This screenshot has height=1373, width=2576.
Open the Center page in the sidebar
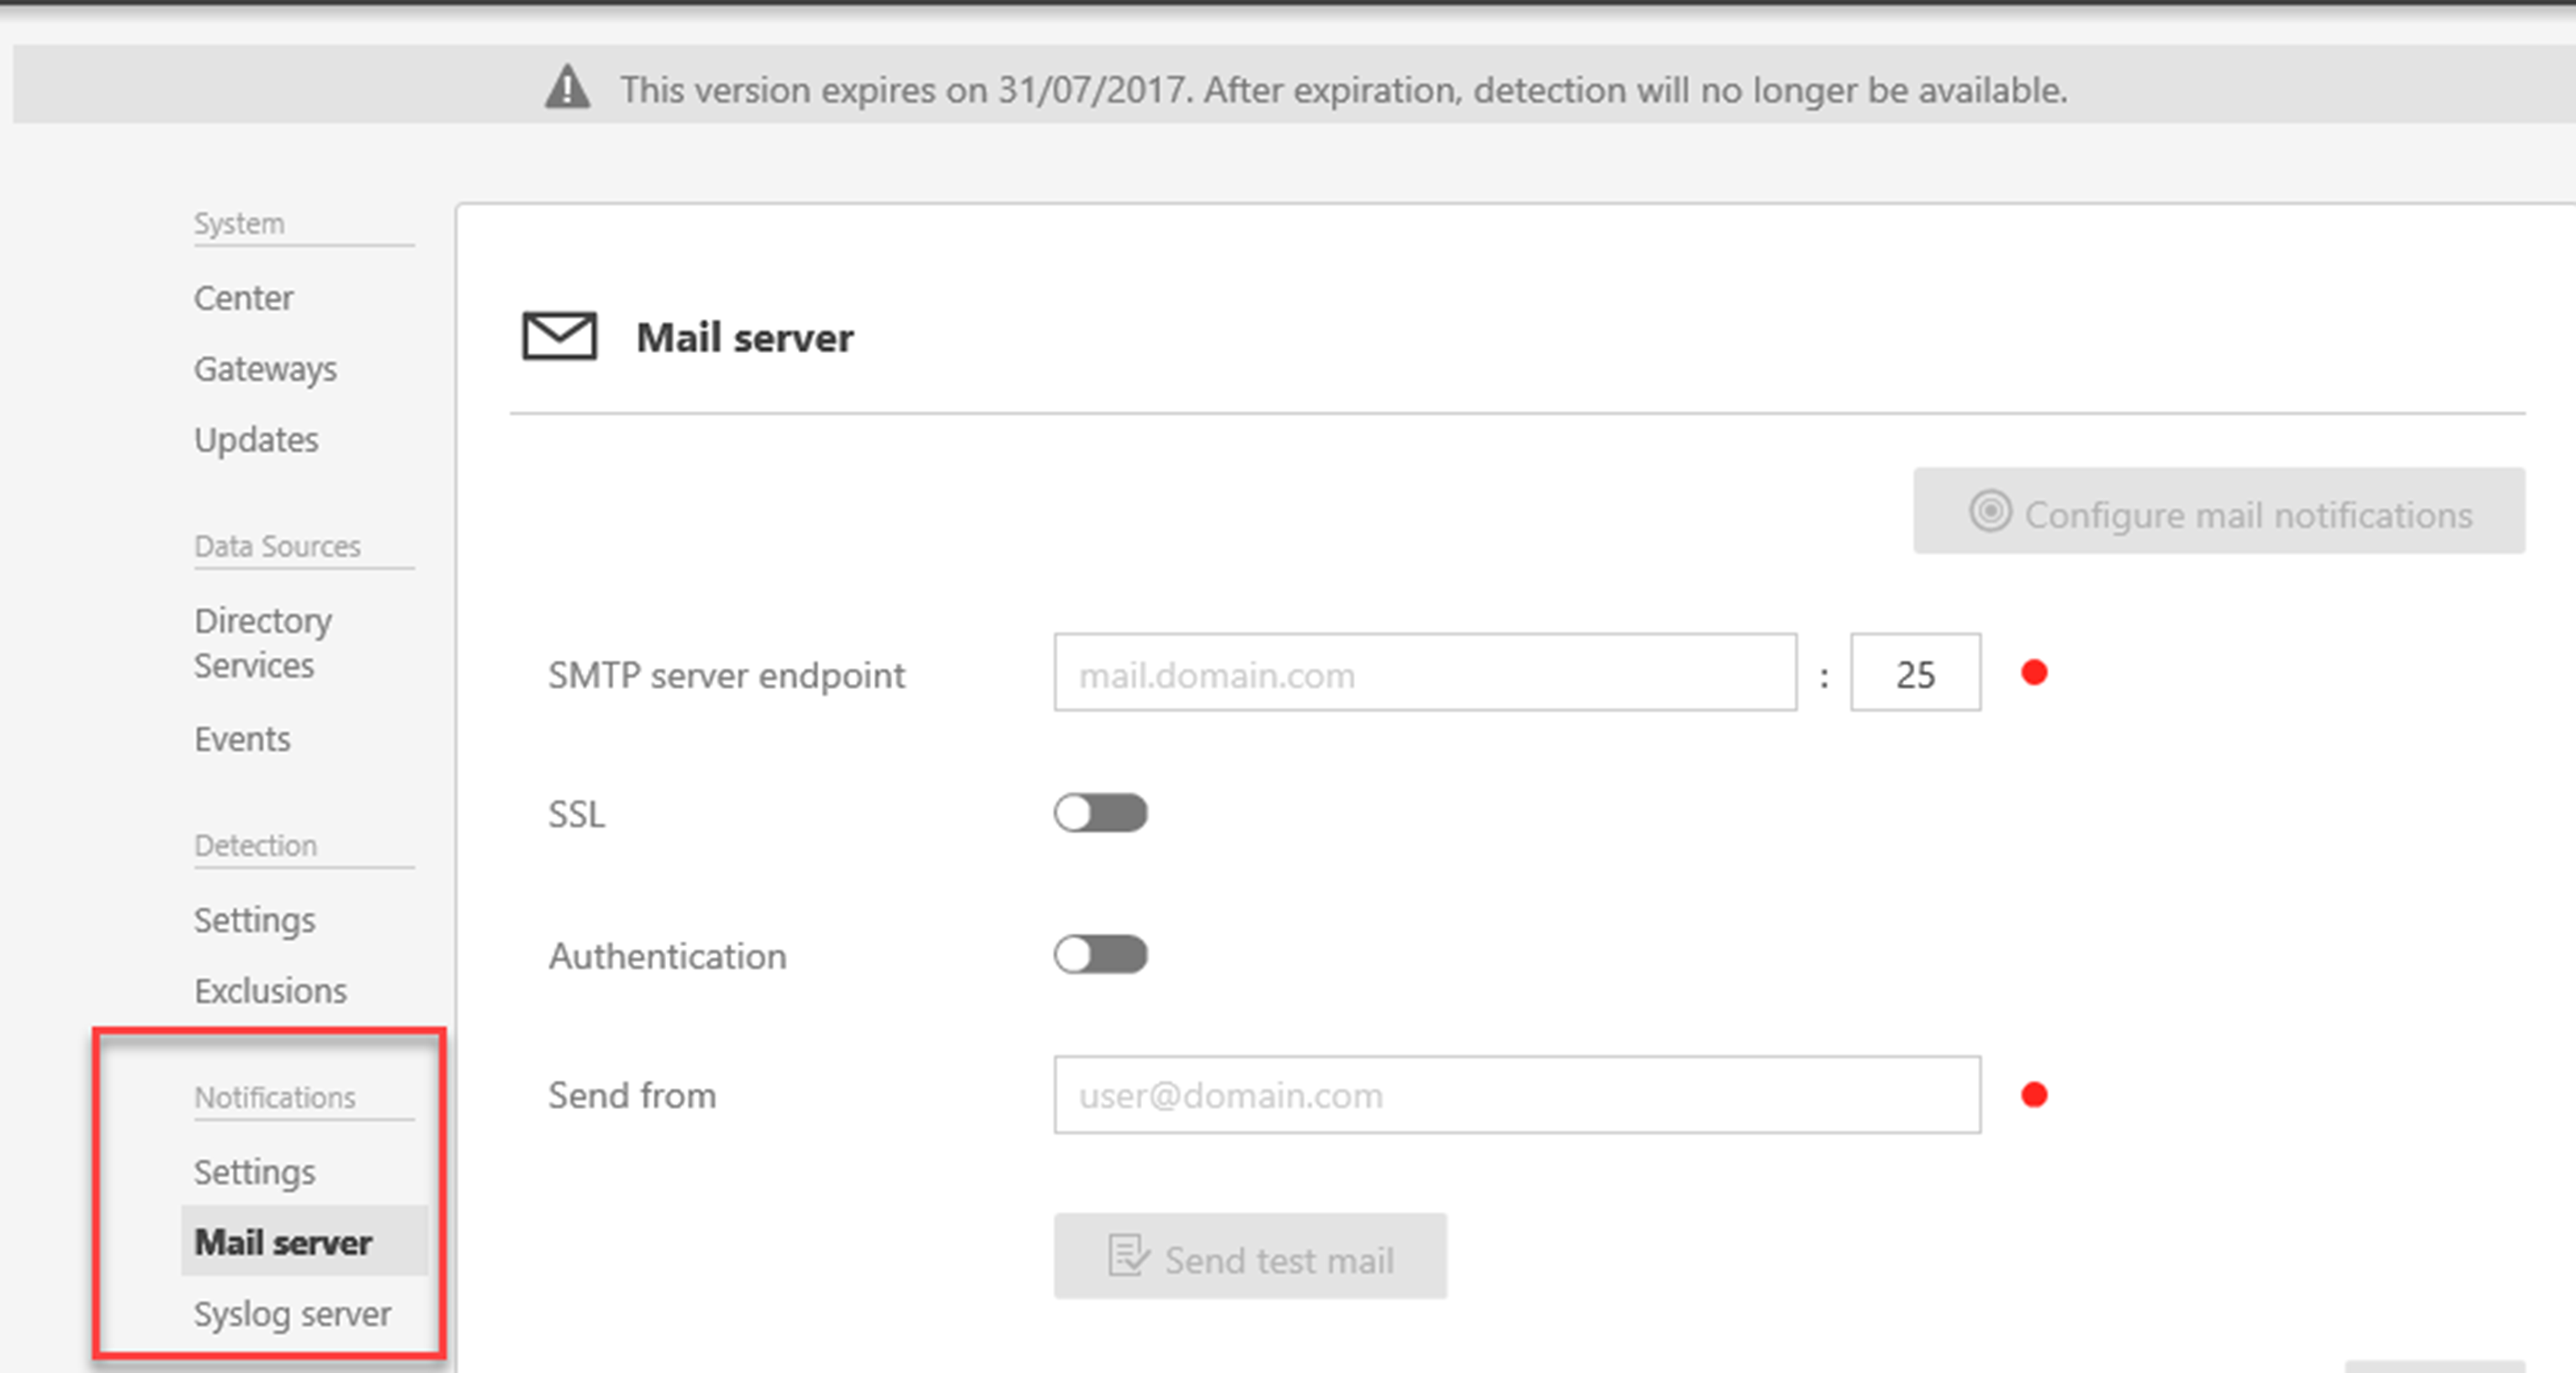(243, 297)
